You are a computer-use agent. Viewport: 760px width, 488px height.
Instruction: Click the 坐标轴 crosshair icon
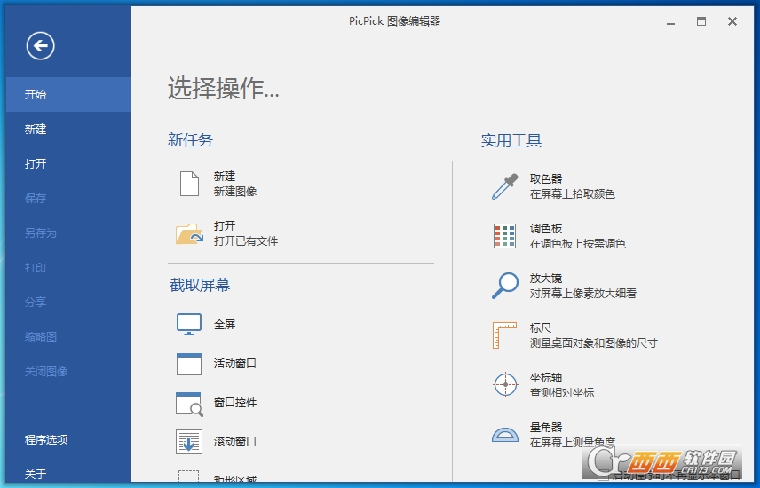pyautogui.click(x=505, y=385)
